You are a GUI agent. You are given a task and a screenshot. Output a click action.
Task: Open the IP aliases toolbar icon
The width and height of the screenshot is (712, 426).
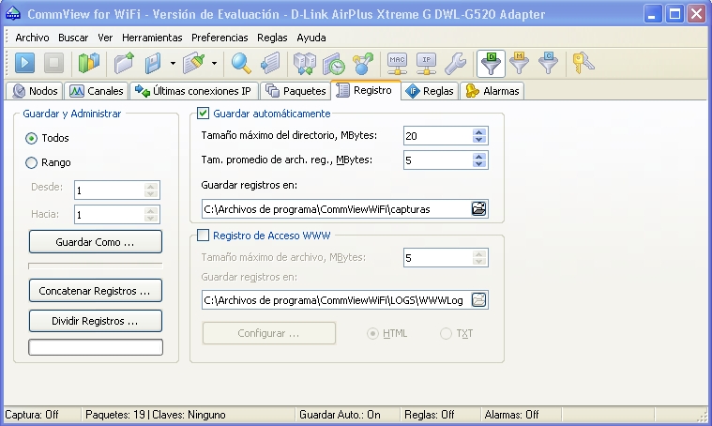(426, 64)
